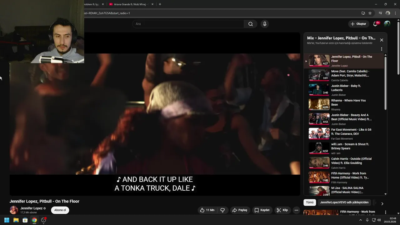The image size is (400, 225).
Task: Share the video via Paylaş
Action: click(x=240, y=210)
